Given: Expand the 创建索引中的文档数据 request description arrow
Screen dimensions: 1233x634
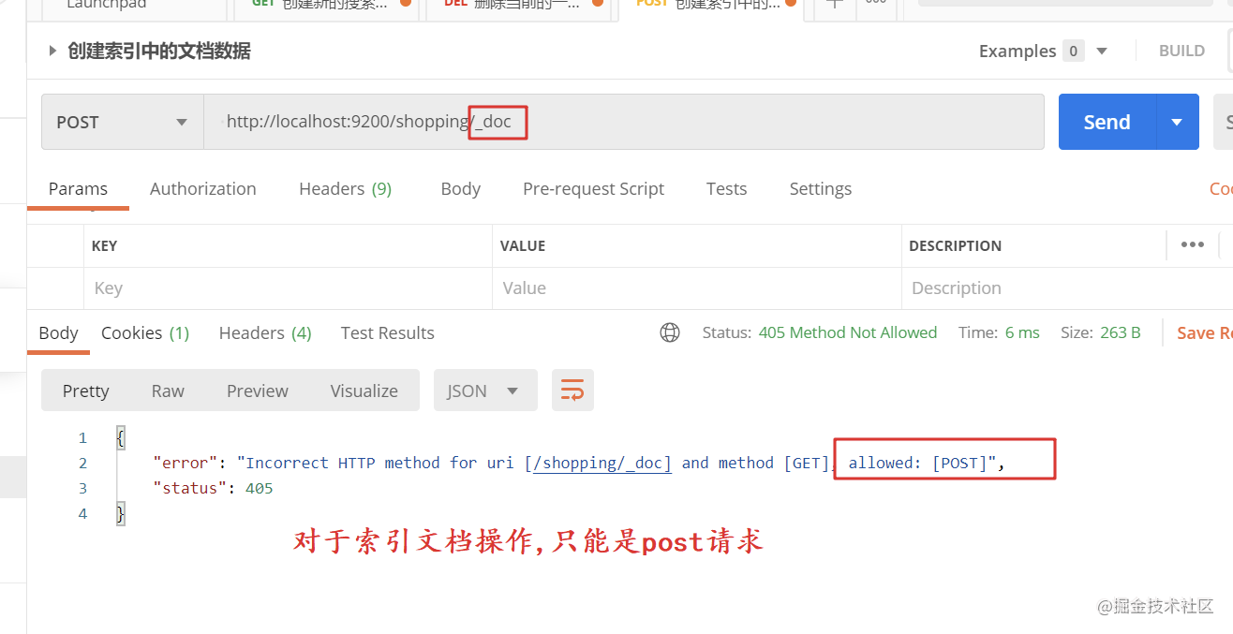Looking at the screenshot, I should point(52,51).
